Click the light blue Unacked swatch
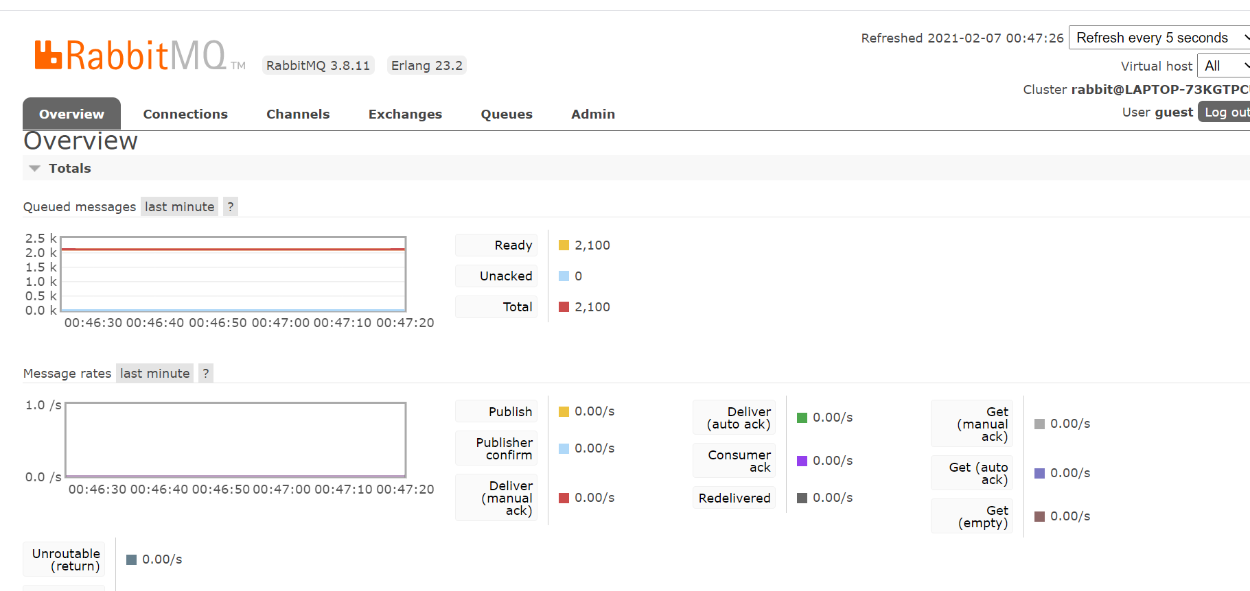Viewport: 1250px width, 591px height. click(564, 276)
